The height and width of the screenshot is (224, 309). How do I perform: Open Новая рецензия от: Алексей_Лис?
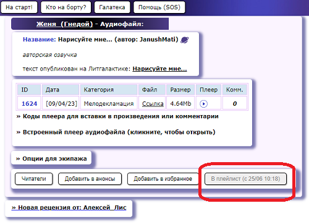click(x=69, y=207)
